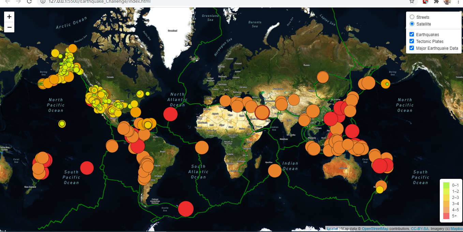Open the Leaflet attribution link
The image size is (463, 232).
[332, 228]
